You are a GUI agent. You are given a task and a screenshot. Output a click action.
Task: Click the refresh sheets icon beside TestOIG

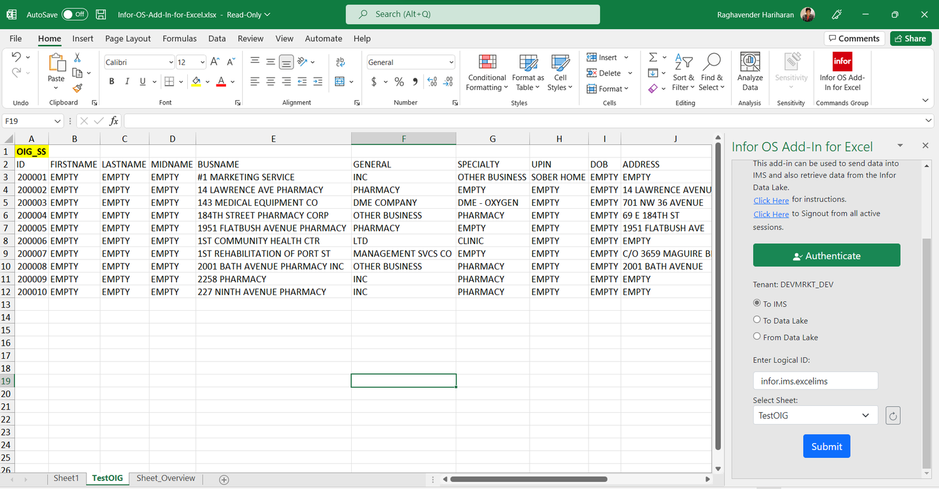[x=893, y=415]
